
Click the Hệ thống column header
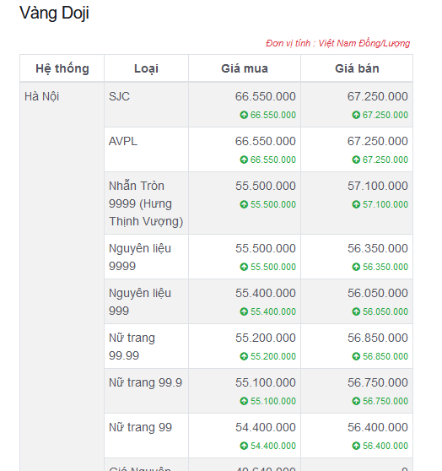pyautogui.click(x=62, y=68)
